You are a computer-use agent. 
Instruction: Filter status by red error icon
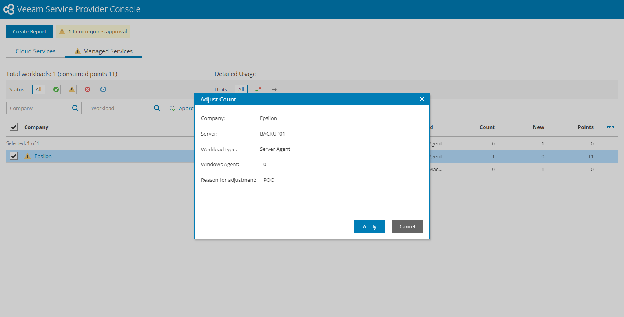(x=88, y=89)
